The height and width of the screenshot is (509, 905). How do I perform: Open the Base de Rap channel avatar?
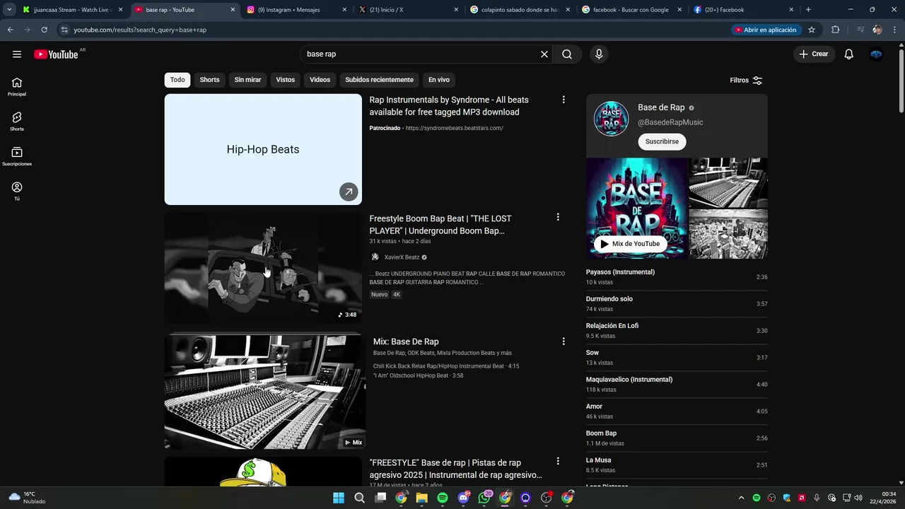[x=611, y=119]
